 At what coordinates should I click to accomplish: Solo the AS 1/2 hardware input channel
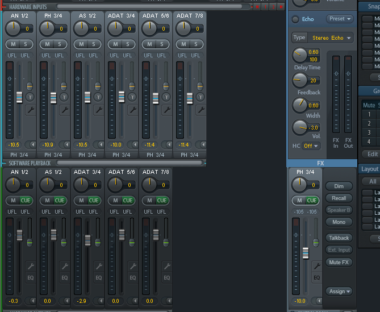[93, 44]
